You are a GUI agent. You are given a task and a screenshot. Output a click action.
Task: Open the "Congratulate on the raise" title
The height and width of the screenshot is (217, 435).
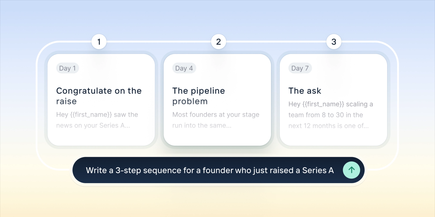(x=99, y=96)
